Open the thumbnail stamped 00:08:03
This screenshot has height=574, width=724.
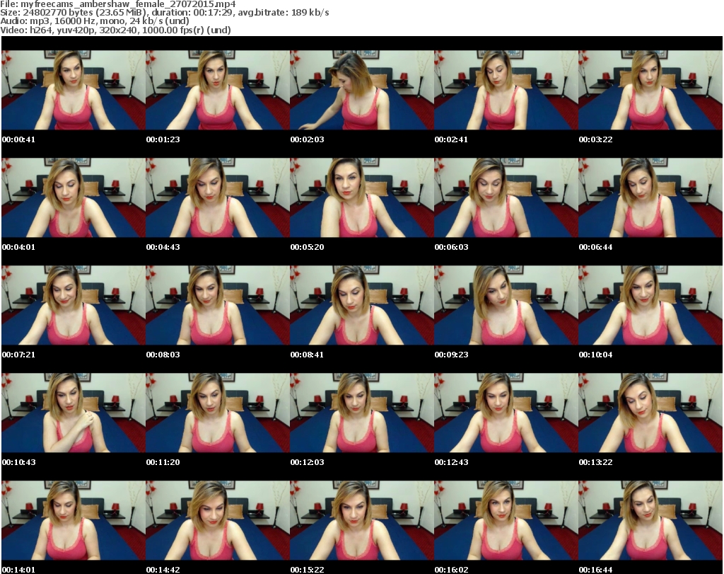(218, 306)
